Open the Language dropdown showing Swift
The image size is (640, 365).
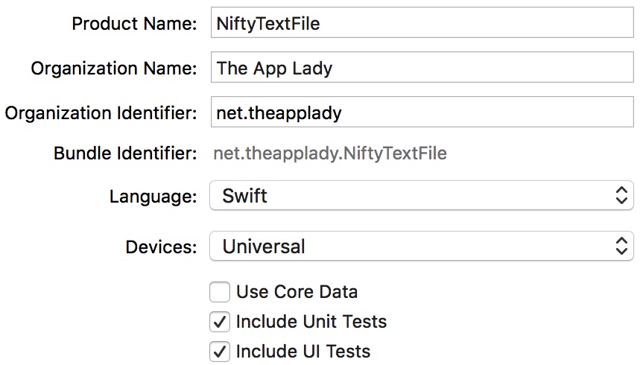[x=422, y=196]
